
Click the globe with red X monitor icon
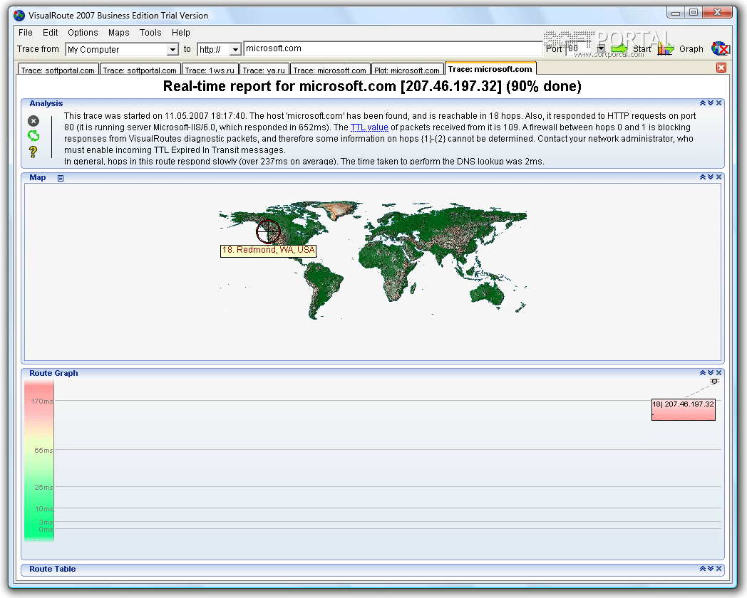click(x=721, y=48)
